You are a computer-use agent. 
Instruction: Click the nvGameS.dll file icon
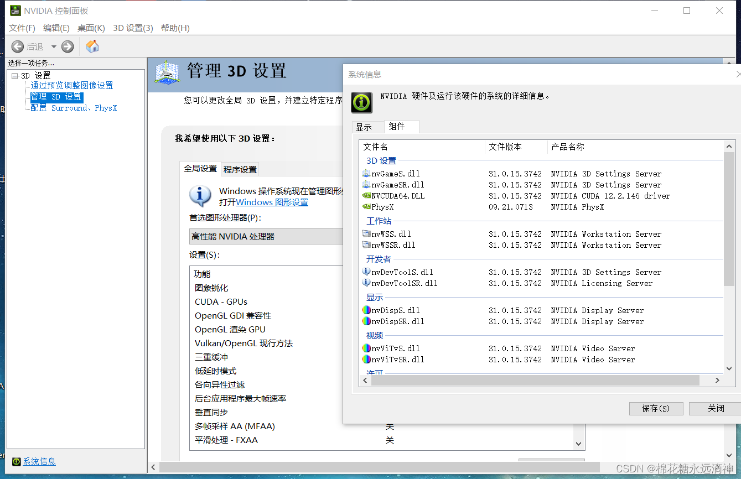coord(366,174)
